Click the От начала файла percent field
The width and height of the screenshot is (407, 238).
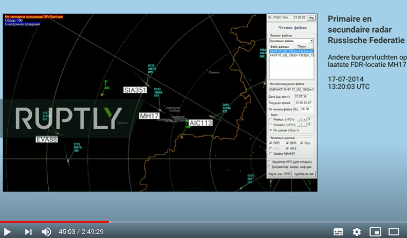point(306,109)
